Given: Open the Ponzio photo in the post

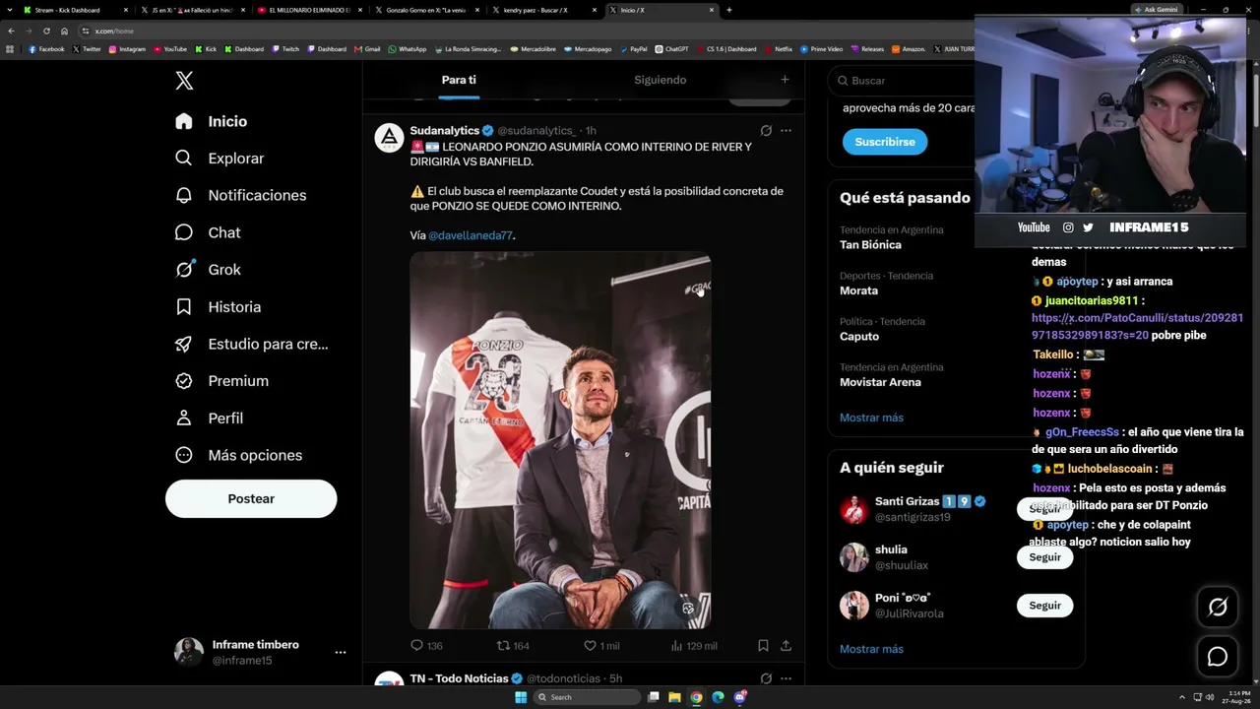Looking at the screenshot, I should [560, 440].
